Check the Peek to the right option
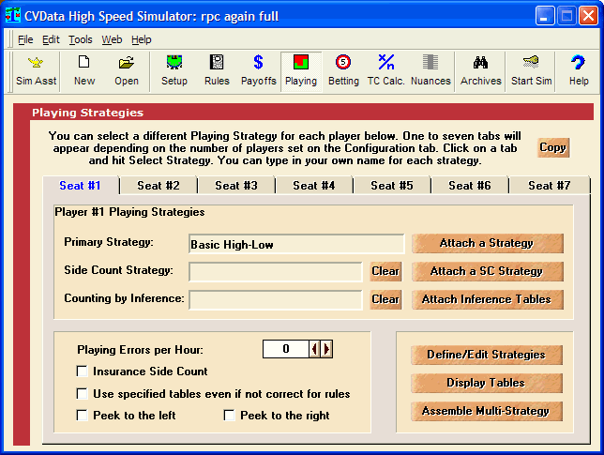Viewport: 604px width, 455px height. pyautogui.click(x=230, y=416)
